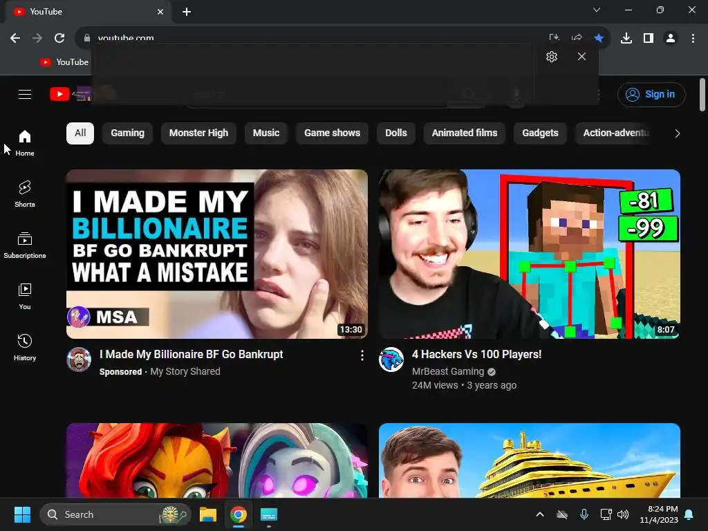The image size is (708, 531).
Task: Click the YouTube logo
Action: pyautogui.click(x=59, y=94)
